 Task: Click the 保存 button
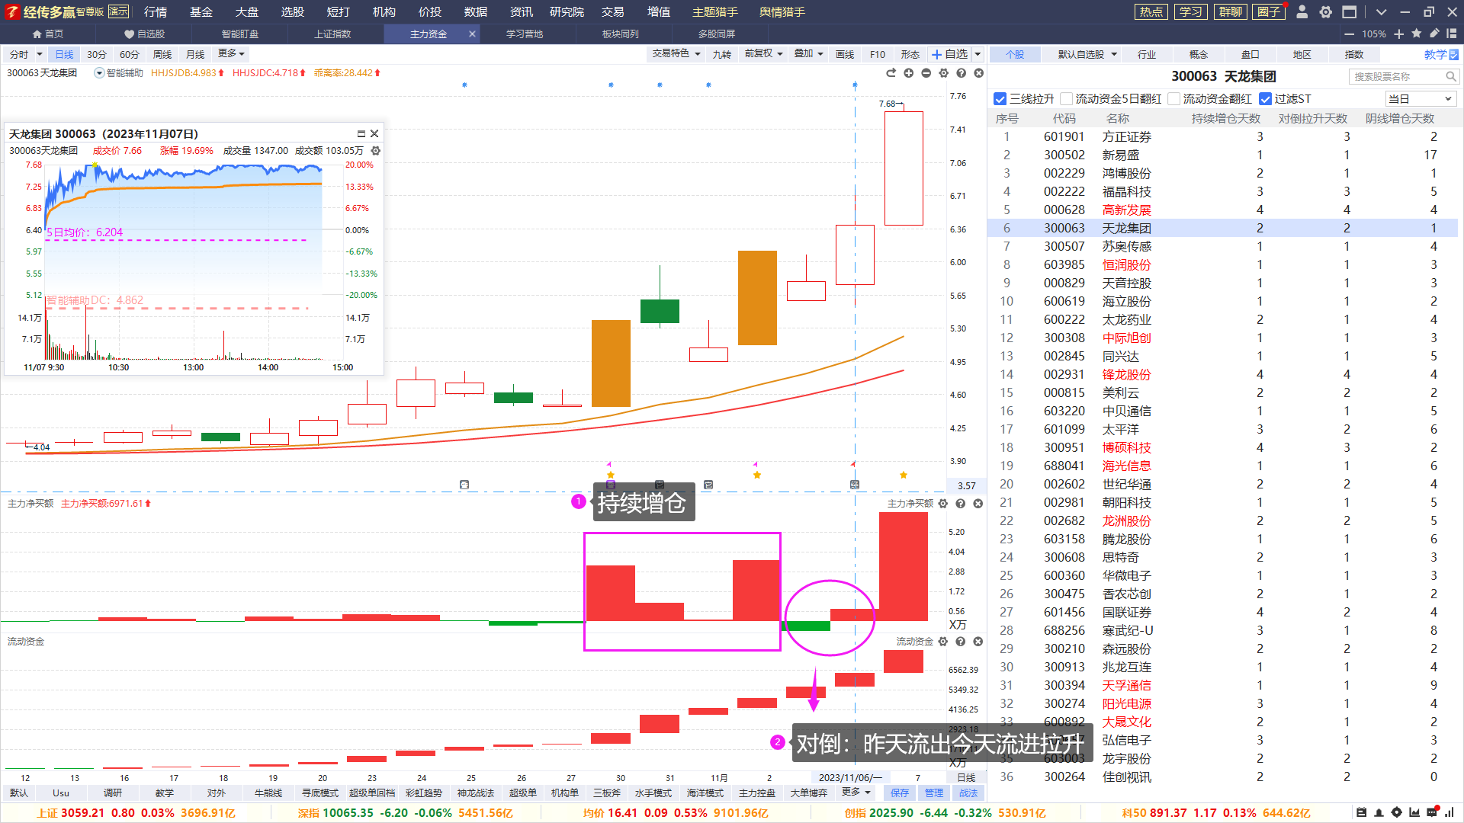pos(900,793)
